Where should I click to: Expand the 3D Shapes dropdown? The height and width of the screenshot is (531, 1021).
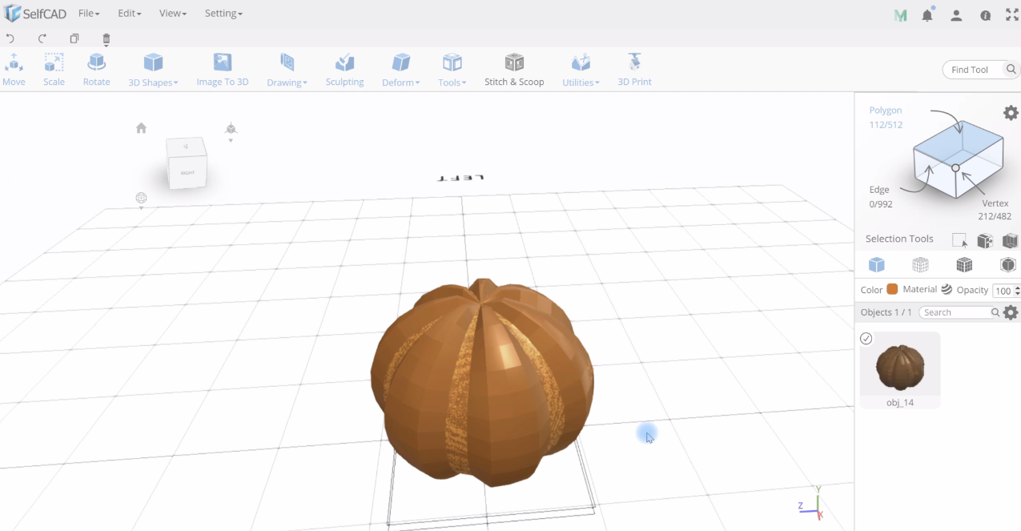click(x=153, y=70)
